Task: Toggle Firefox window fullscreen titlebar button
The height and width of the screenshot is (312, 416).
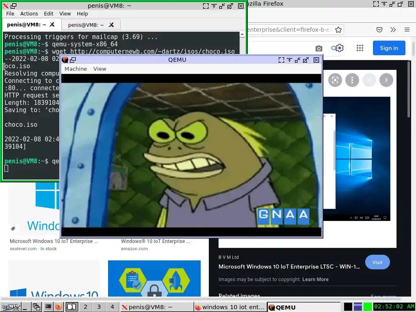Action: click(376, 4)
